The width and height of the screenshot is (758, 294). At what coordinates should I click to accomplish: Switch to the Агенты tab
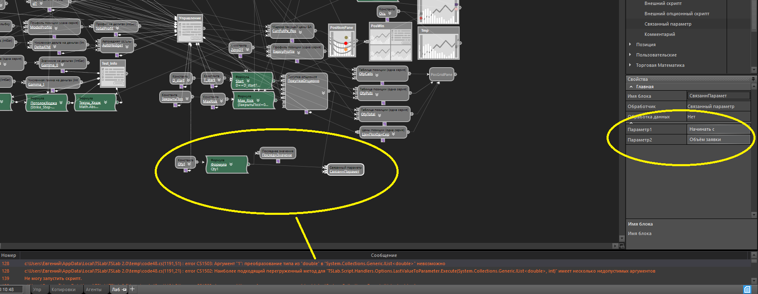pyautogui.click(x=94, y=289)
